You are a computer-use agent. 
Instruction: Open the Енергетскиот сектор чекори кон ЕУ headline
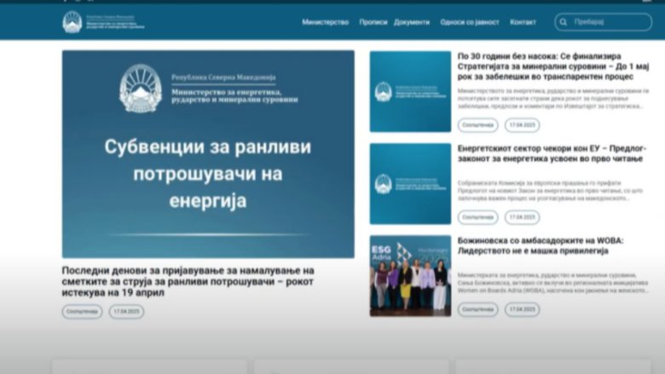tap(552, 152)
